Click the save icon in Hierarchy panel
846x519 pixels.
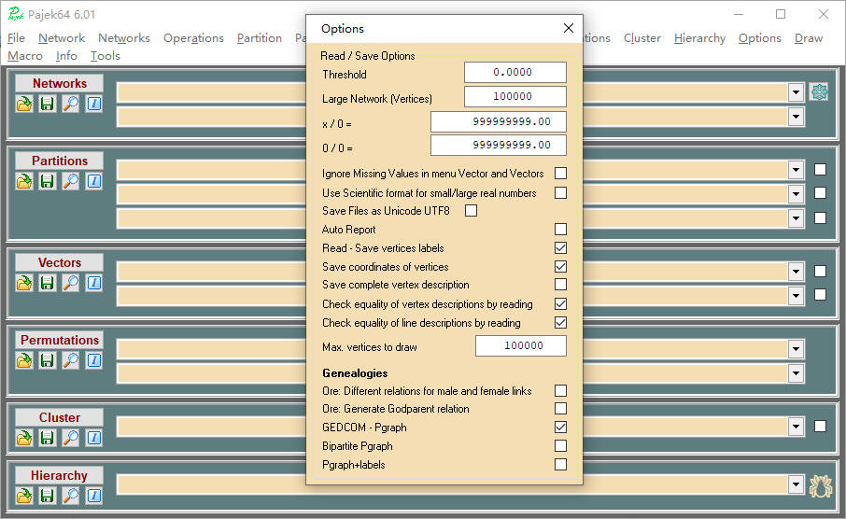pyautogui.click(x=48, y=496)
